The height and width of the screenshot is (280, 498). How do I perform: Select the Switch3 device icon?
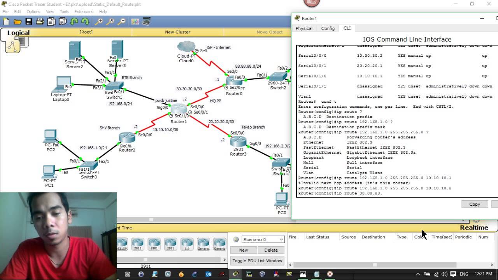point(114,86)
